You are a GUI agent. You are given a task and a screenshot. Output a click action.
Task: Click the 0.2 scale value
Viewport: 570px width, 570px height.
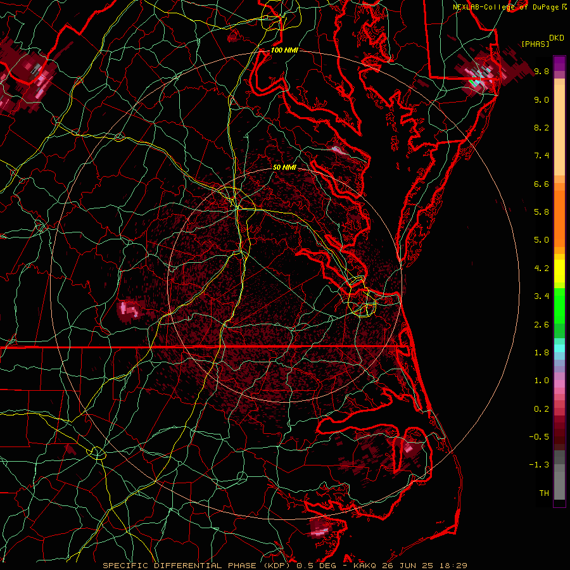pyautogui.click(x=541, y=409)
